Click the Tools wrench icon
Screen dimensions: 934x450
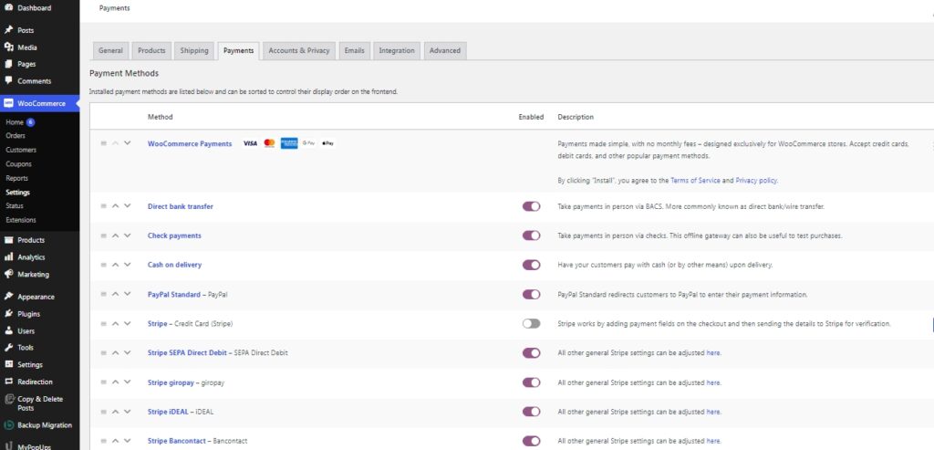pos(8,348)
